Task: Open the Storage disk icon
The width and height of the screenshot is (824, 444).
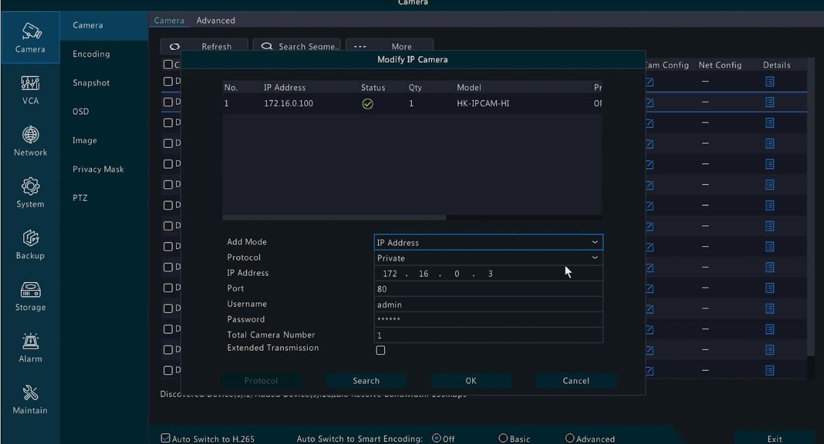Action: point(30,290)
